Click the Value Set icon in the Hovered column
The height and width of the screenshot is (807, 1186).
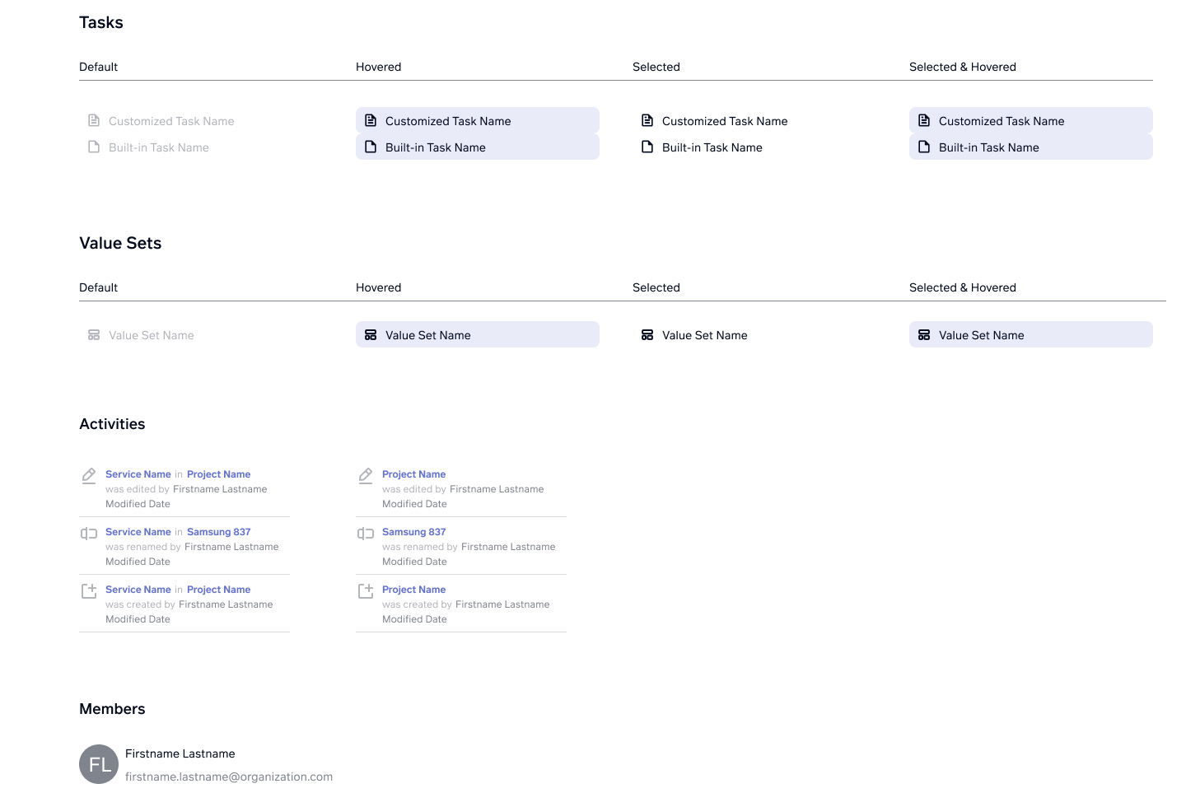(x=371, y=335)
